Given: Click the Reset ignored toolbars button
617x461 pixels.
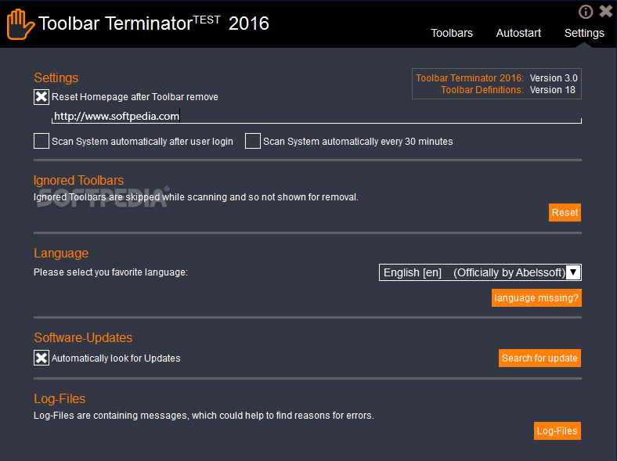Looking at the screenshot, I should tap(565, 212).
